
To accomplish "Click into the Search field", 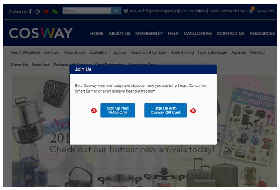I will click(87, 11).
